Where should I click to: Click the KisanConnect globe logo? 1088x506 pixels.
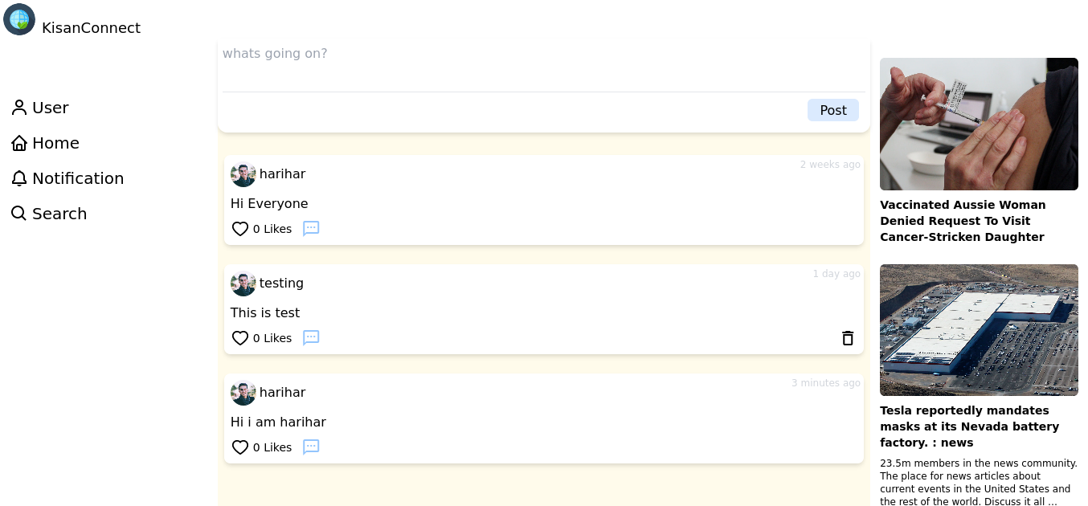[x=19, y=19]
